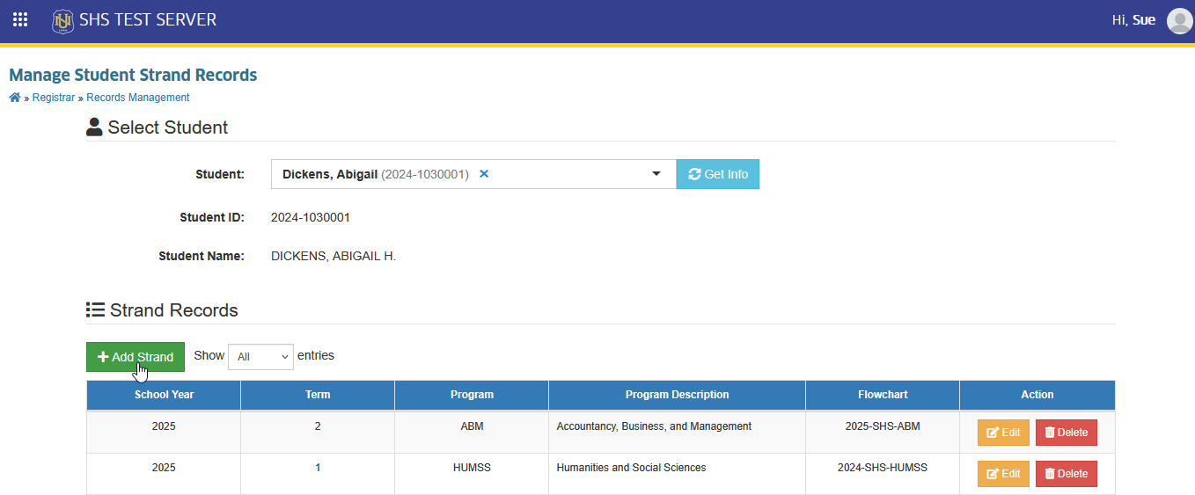Click the 'Hi, Sue' greeting text
The image size is (1195, 495).
pyautogui.click(x=1133, y=19)
